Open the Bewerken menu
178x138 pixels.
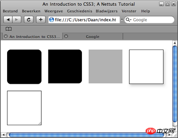pos(31,11)
